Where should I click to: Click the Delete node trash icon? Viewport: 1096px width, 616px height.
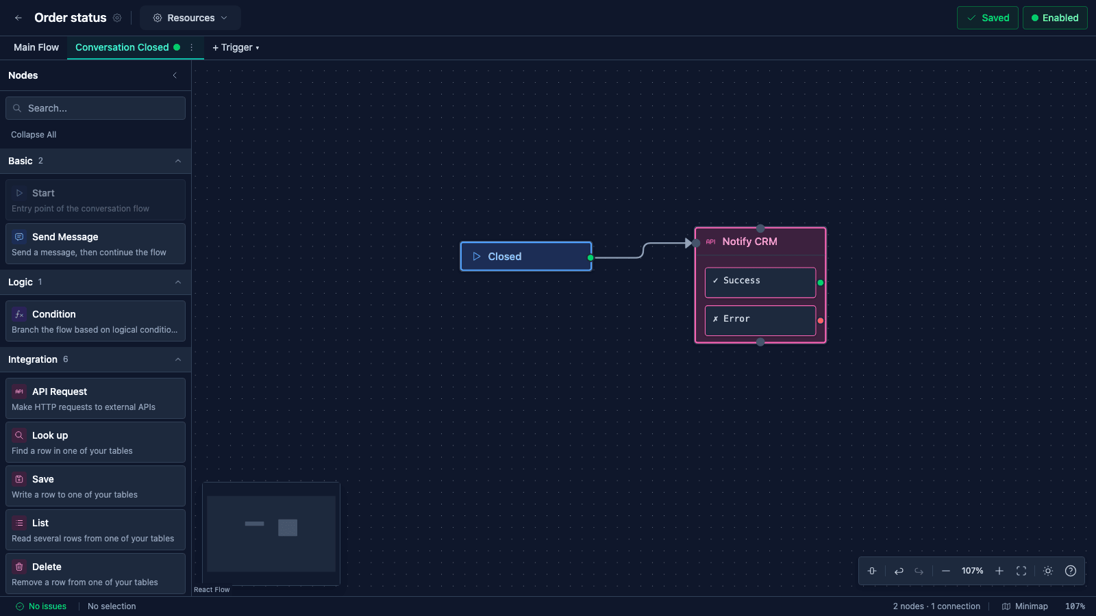pyautogui.click(x=19, y=567)
